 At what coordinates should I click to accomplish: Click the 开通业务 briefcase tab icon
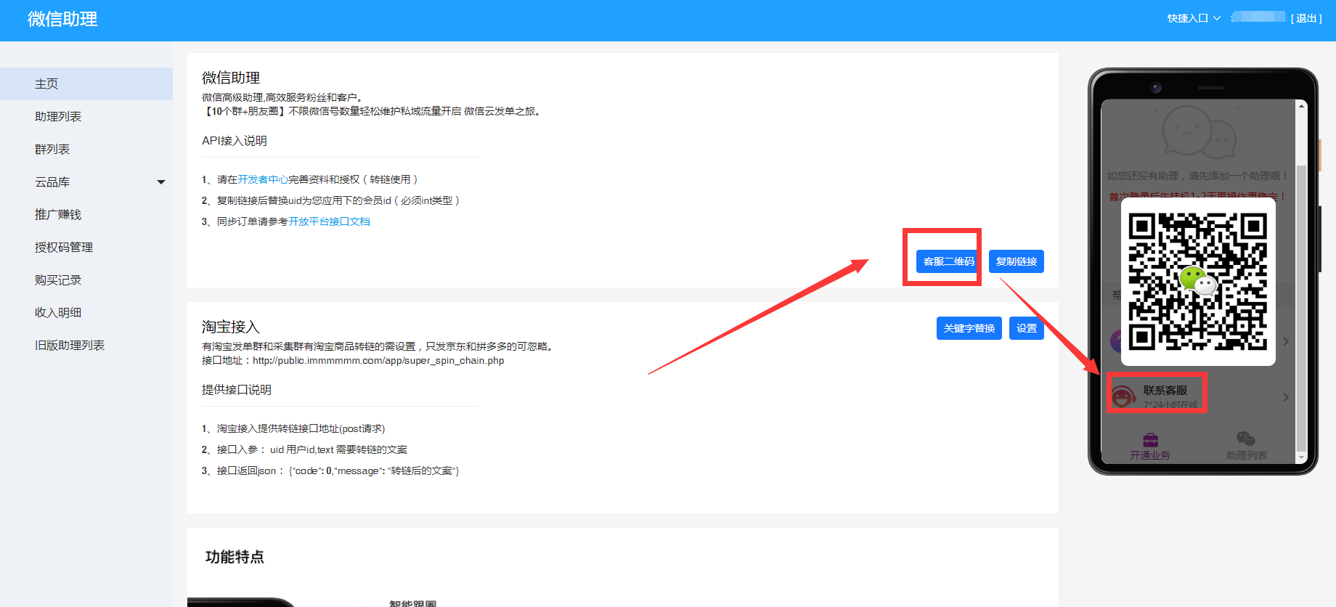(1150, 439)
